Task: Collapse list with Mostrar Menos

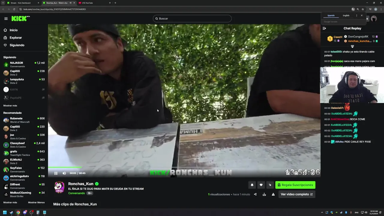Action: 36,202
